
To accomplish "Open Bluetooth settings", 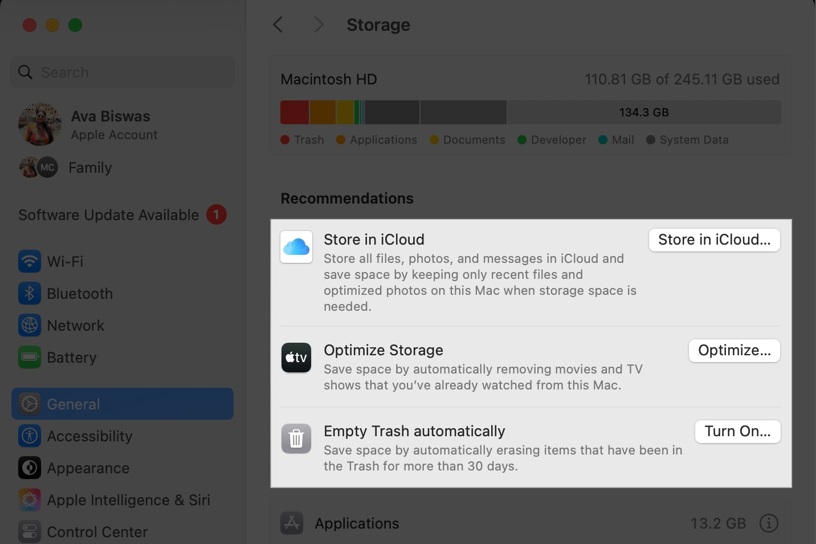I will (80, 293).
